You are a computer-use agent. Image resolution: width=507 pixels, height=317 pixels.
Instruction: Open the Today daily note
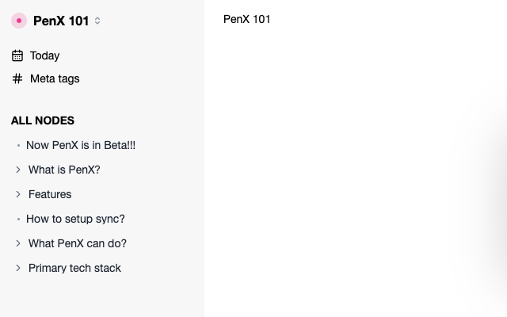[x=44, y=55]
